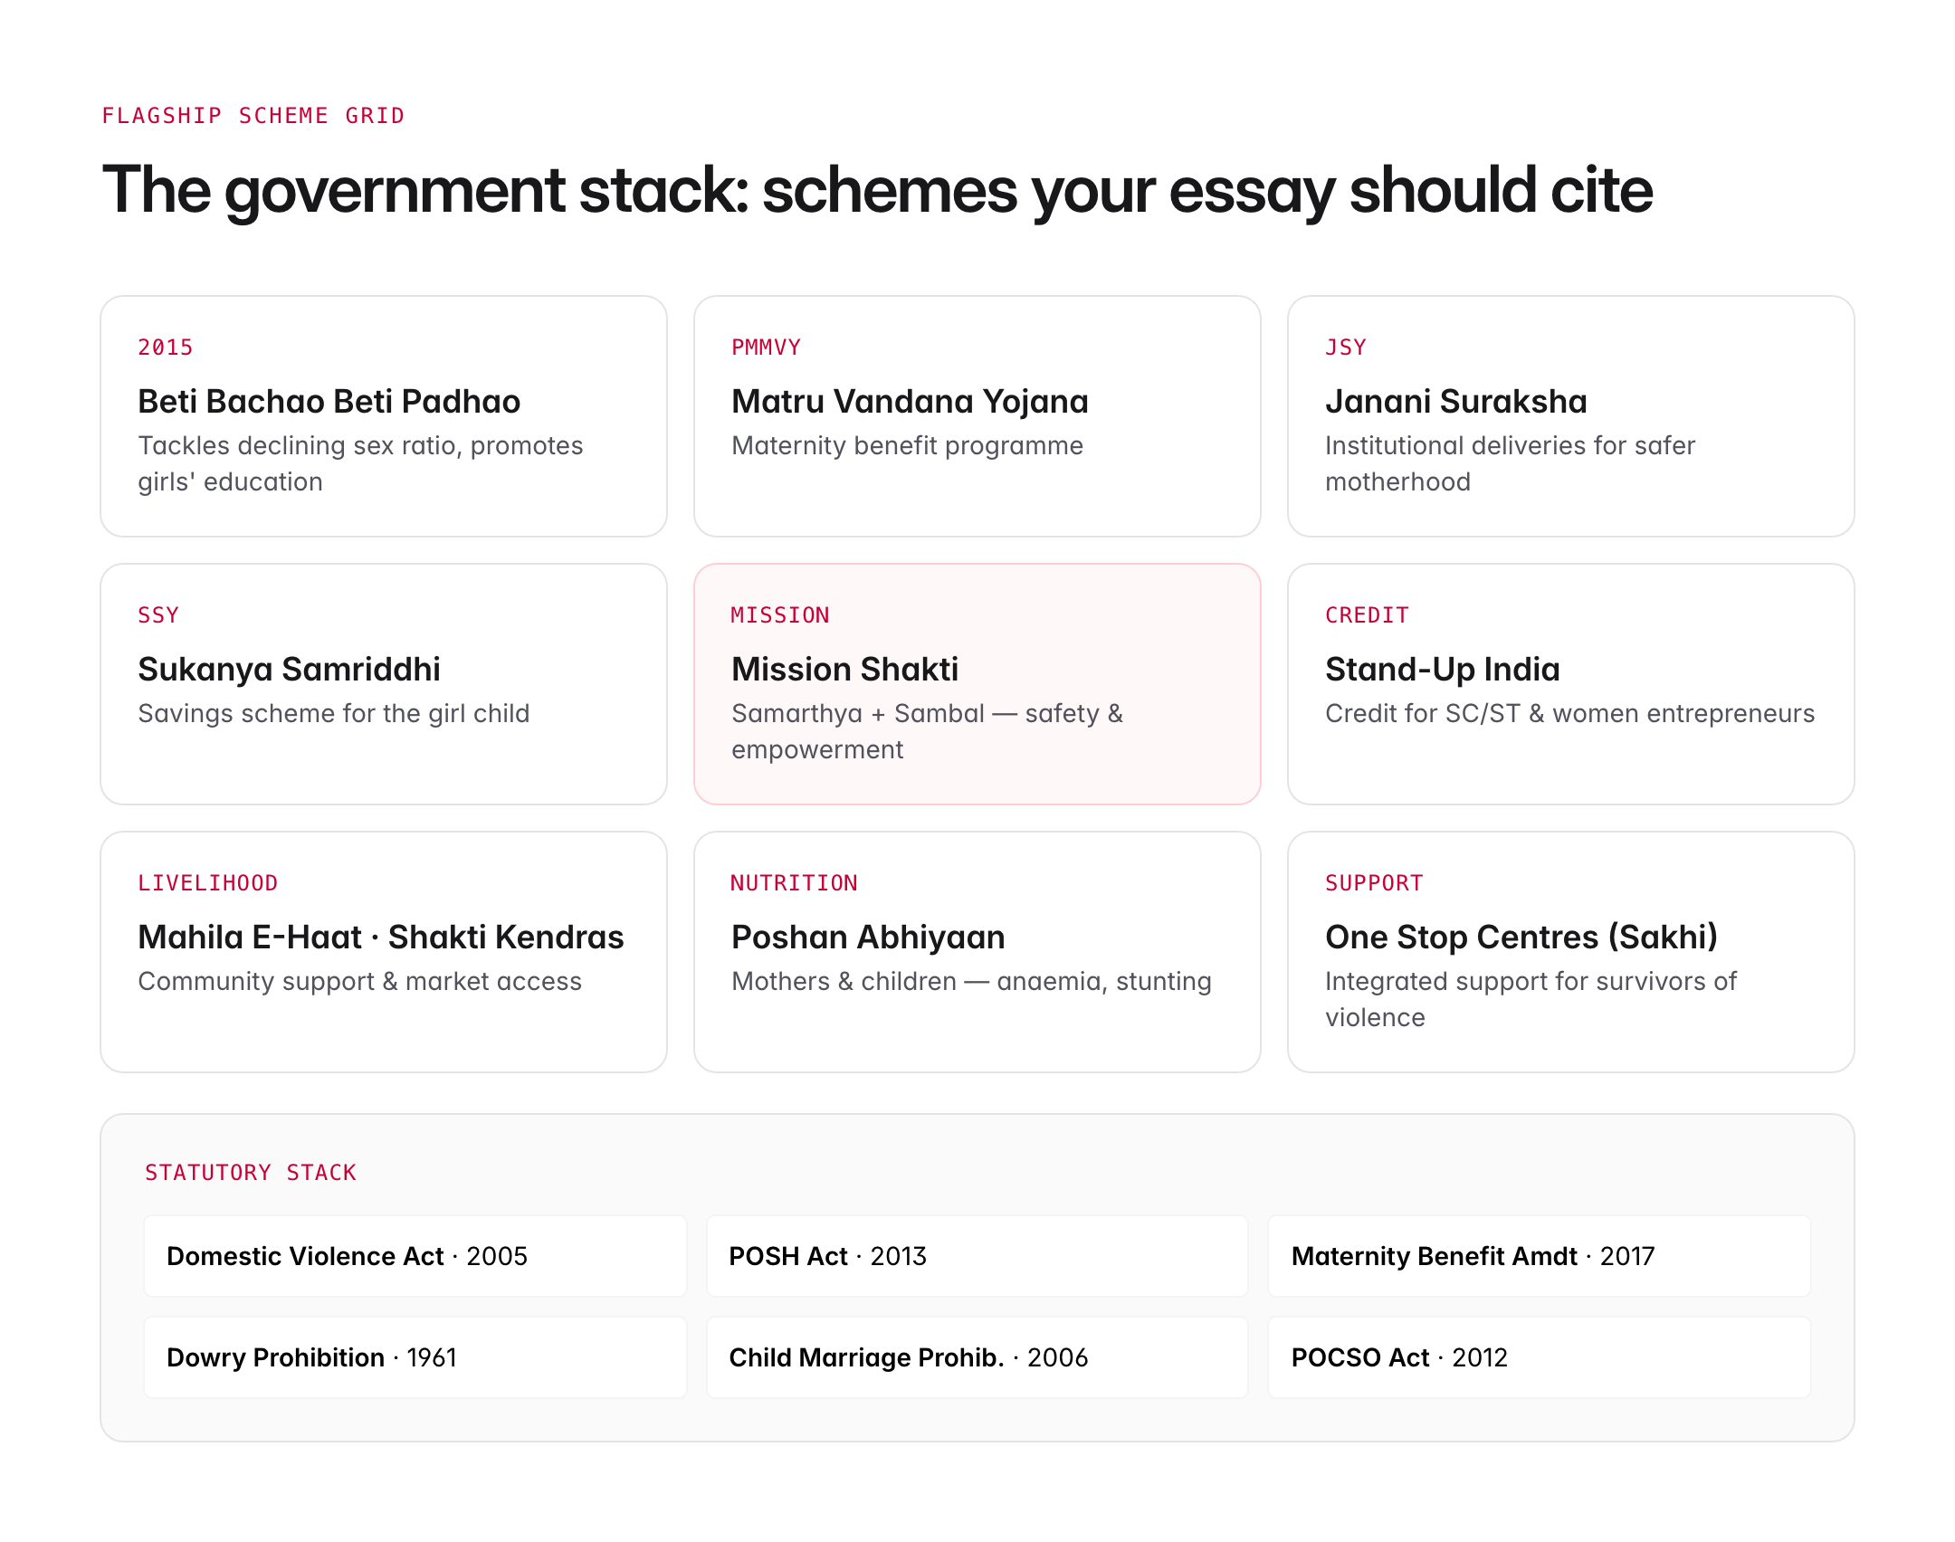The width and height of the screenshot is (1955, 1542).
Task: Click the Statutory Stack heading
Action: point(251,1173)
